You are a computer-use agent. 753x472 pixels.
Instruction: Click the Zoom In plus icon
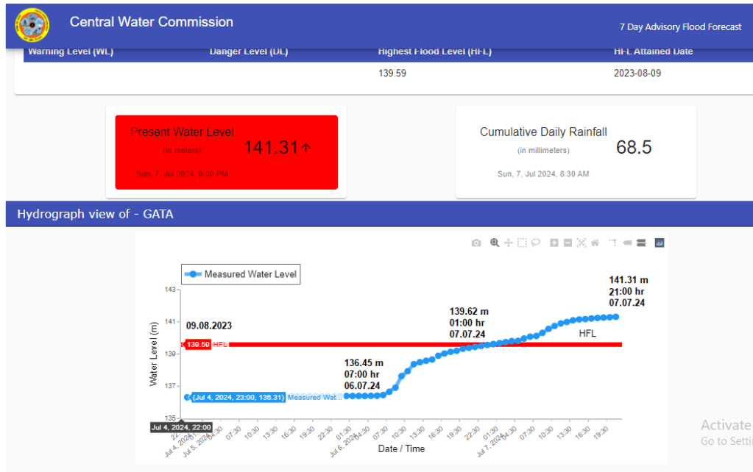point(554,243)
